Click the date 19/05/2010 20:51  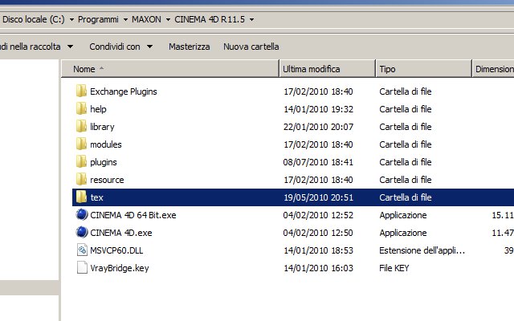pos(318,197)
